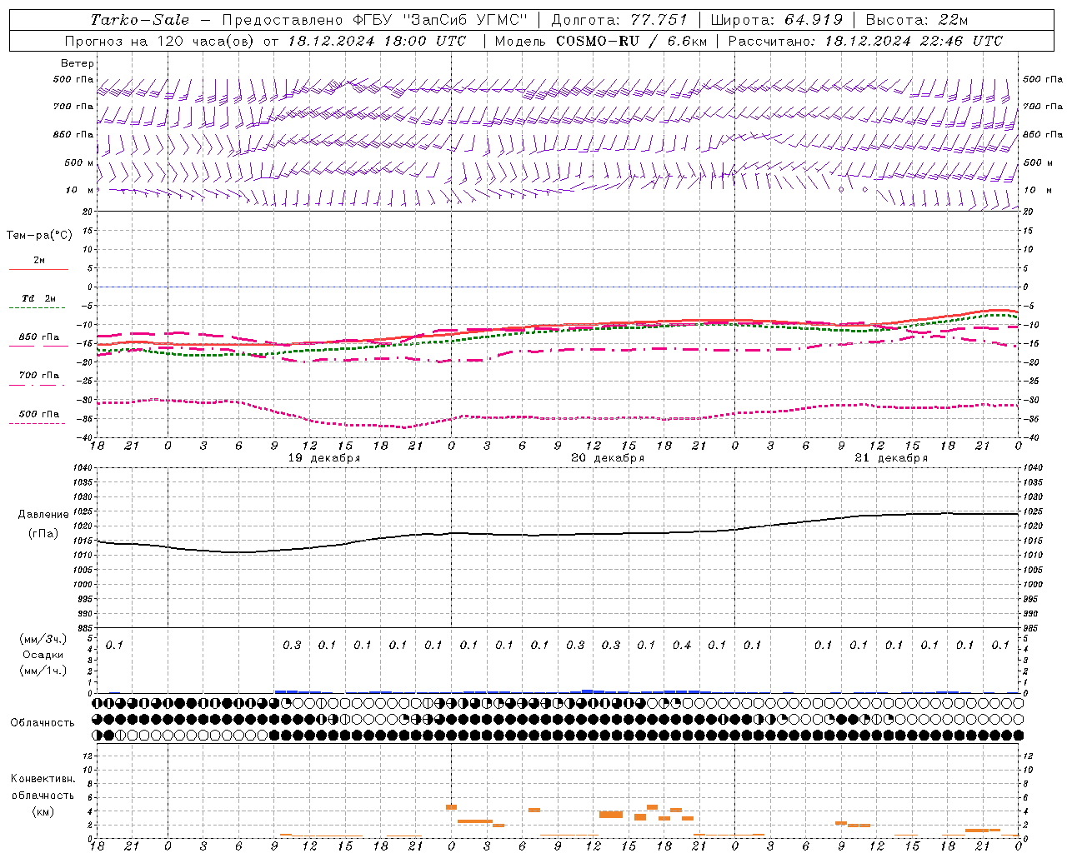Click the 'Ветер' wind panel label
Screen dimensions: 1067x853
[78, 63]
